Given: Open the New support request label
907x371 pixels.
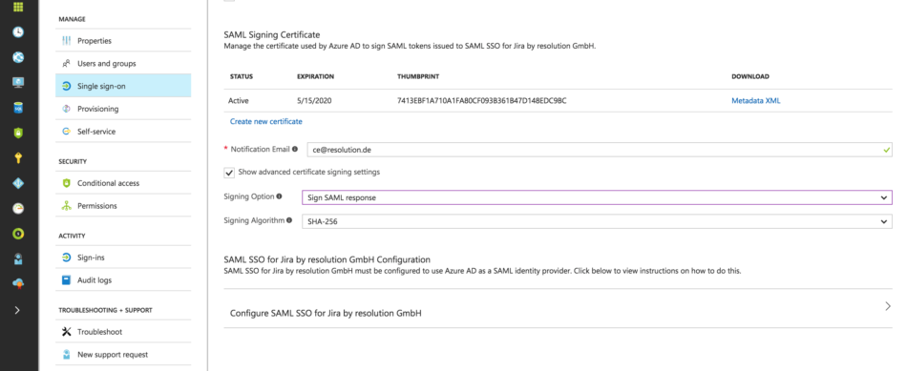Looking at the screenshot, I should (x=113, y=354).
